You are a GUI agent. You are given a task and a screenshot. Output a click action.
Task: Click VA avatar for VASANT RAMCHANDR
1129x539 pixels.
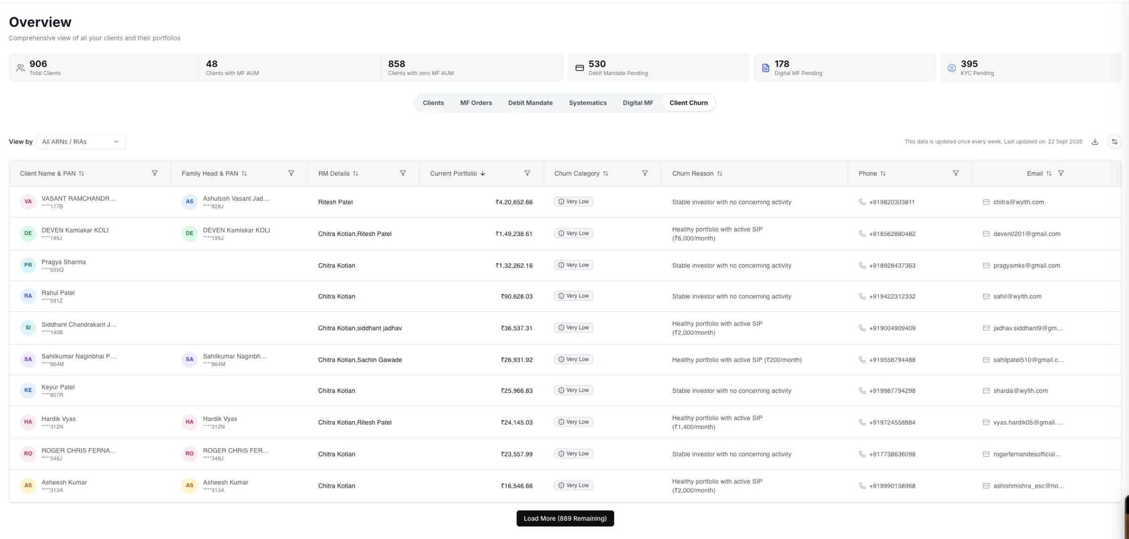click(x=28, y=202)
